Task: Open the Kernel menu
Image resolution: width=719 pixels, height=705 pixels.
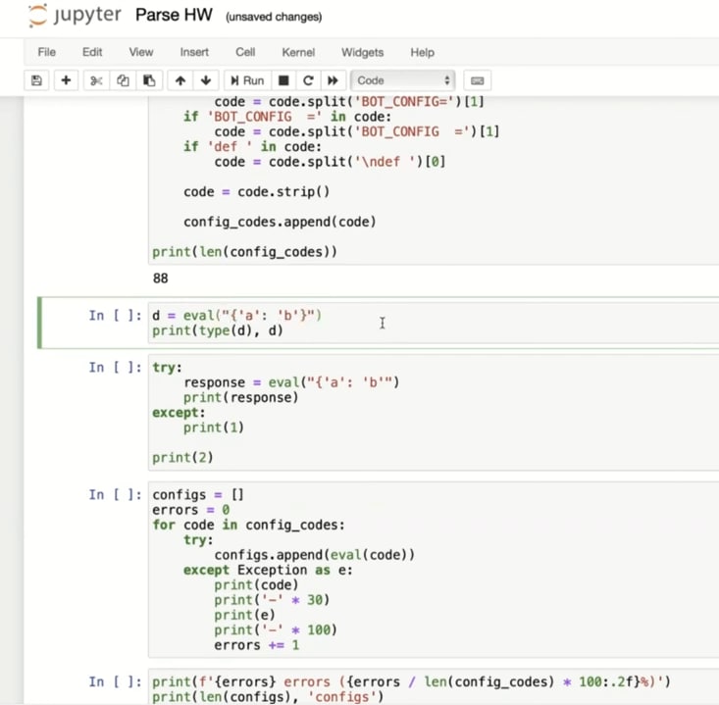Action: pyautogui.click(x=298, y=52)
